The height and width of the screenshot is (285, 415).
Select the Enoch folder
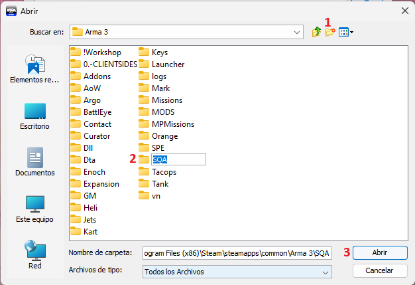coord(88,172)
